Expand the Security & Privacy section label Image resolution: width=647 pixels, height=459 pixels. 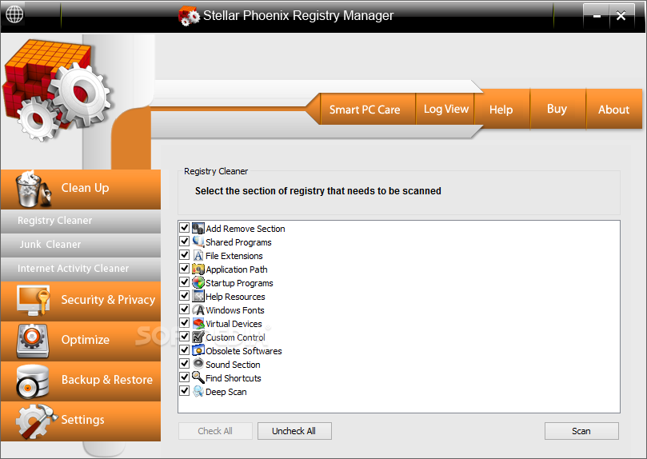coord(108,300)
